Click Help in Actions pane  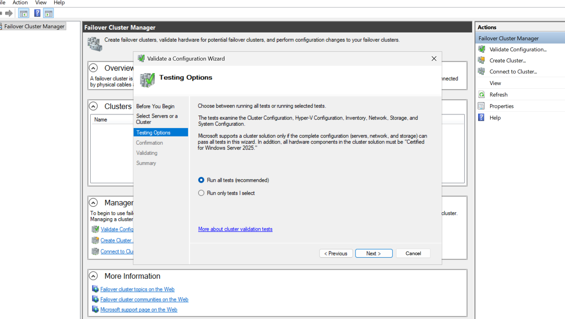(x=495, y=118)
